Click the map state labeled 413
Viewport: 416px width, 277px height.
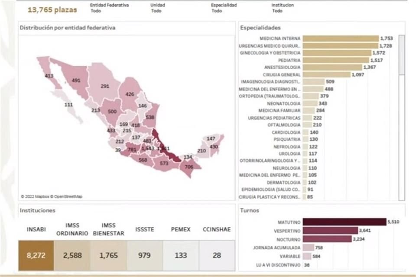pos(50,75)
